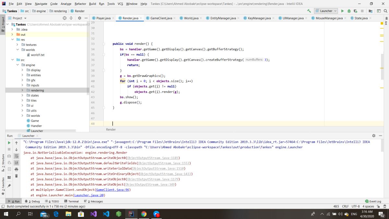Change UTF-8 encoding in status bar
389x219 pixels.
[x=356, y=206]
